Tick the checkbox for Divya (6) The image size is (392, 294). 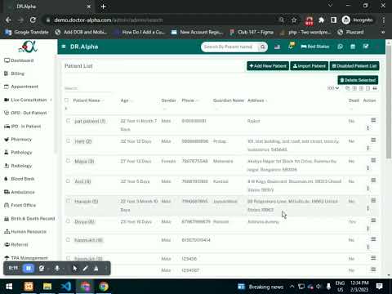tap(68, 221)
